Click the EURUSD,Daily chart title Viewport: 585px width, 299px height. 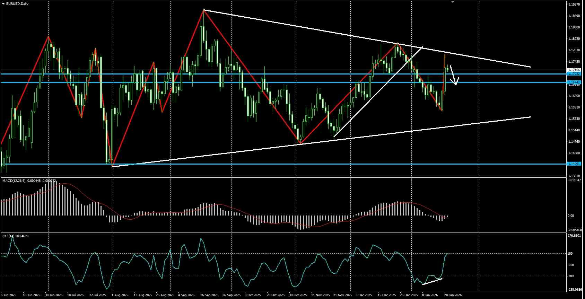click(x=18, y=4)
